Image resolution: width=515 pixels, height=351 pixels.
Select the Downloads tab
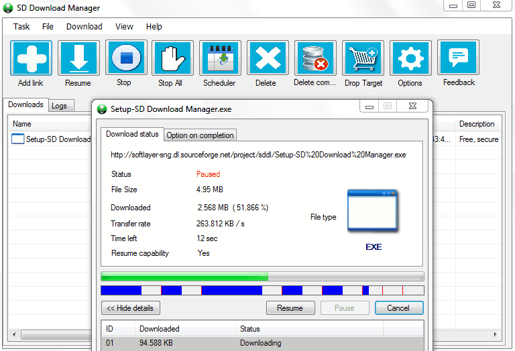coord(25,104)
